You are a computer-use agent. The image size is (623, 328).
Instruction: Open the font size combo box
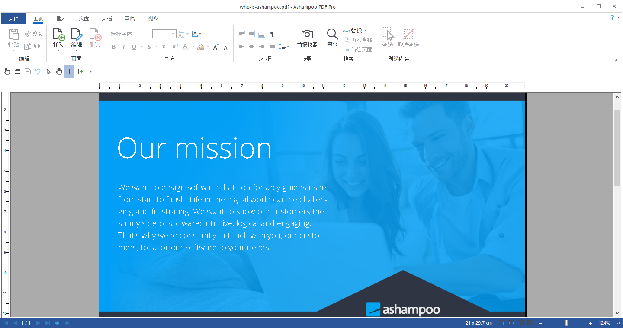pos(164,34)
